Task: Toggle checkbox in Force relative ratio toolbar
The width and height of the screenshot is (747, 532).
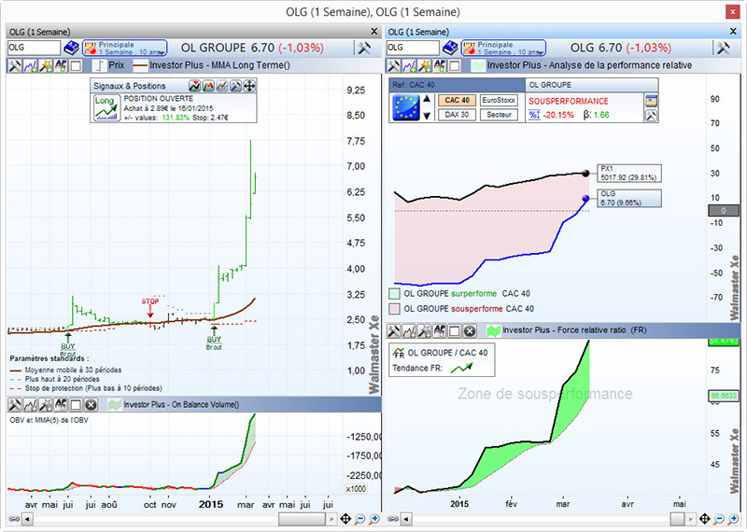Action: click(455, 330)
